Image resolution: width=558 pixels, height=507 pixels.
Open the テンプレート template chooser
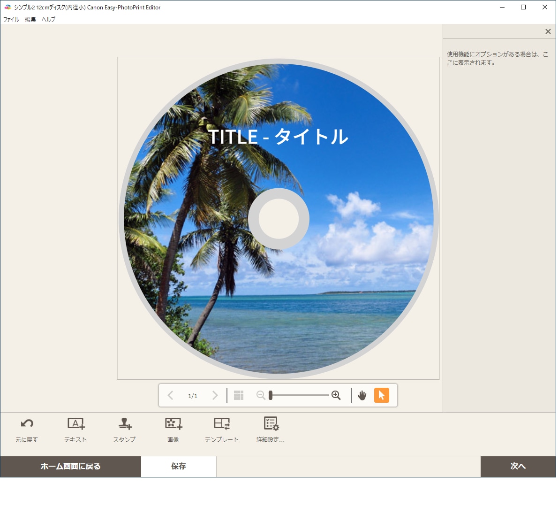pyautogui.click(x=221, y=430)
